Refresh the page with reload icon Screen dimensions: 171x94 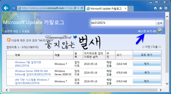pyautogui.click(x=82, y=8)
